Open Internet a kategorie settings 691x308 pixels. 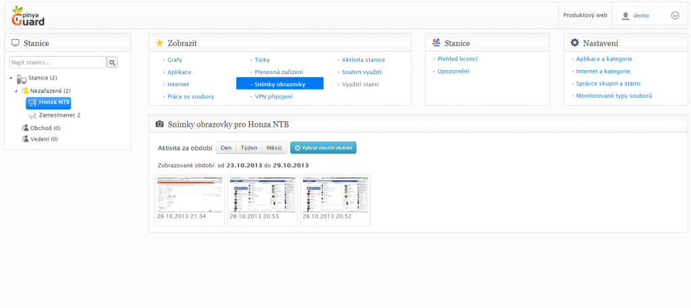click(x=603, y=71)
